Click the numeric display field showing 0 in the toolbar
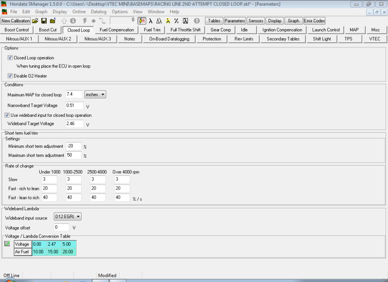 coord(122,21)
